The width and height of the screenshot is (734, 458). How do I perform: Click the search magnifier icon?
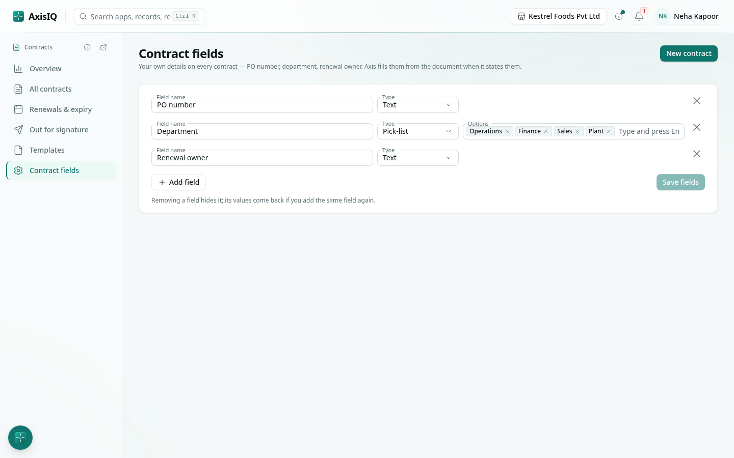83,16
